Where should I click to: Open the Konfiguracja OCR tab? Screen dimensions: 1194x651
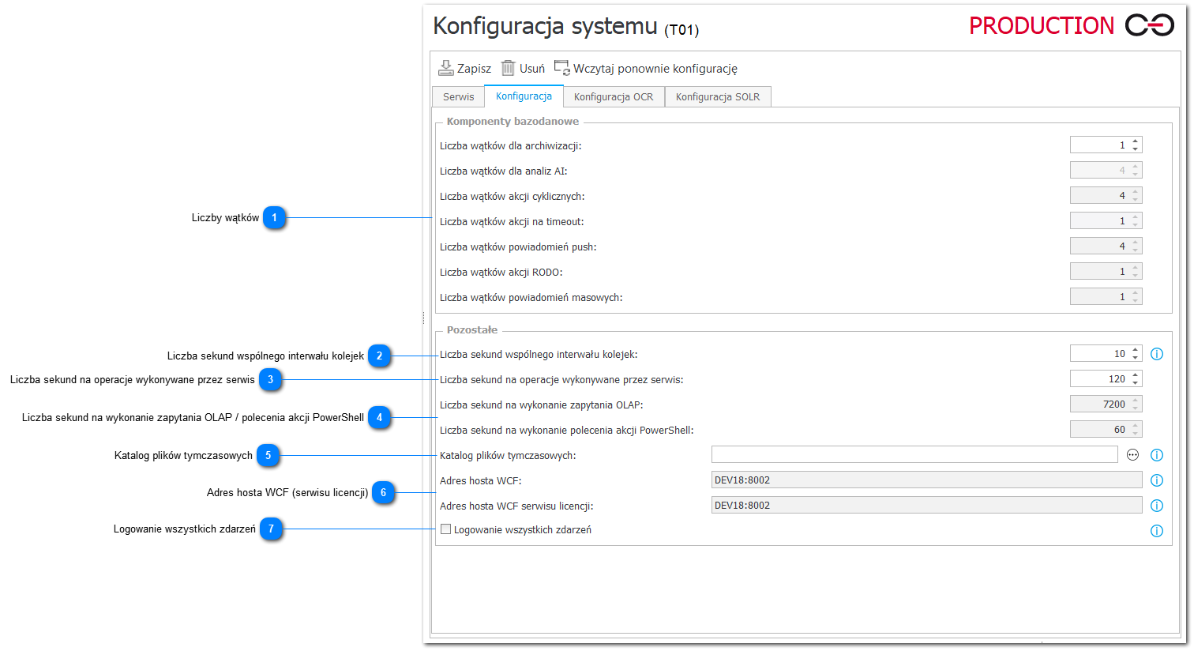click(x=614, y=96)
